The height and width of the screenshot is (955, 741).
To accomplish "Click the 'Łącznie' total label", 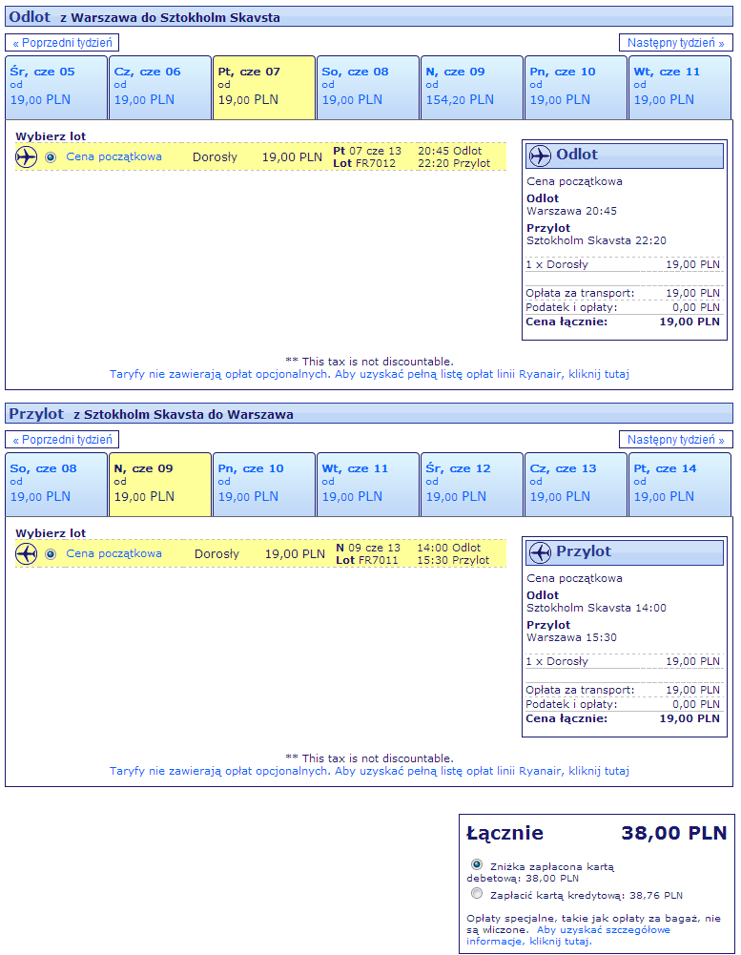I will (x=504, y=833).
